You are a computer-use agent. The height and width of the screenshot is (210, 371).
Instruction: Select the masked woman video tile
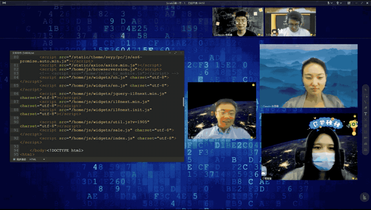[309, 147]
